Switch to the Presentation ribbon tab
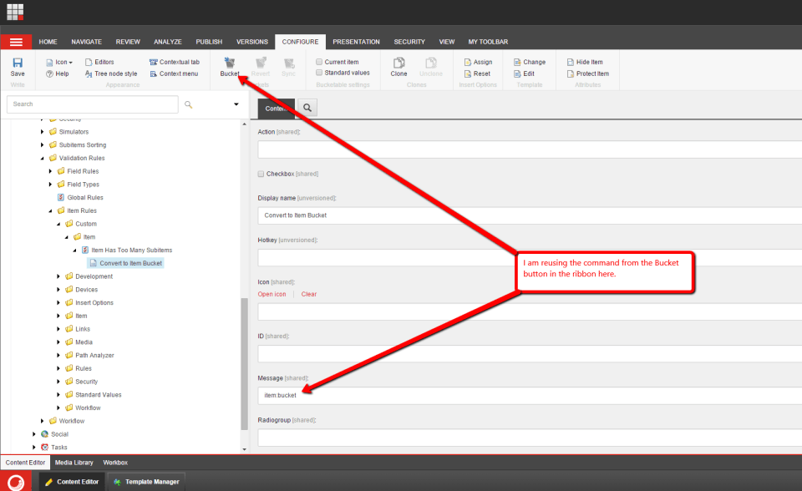 click(x=356, y=42)
